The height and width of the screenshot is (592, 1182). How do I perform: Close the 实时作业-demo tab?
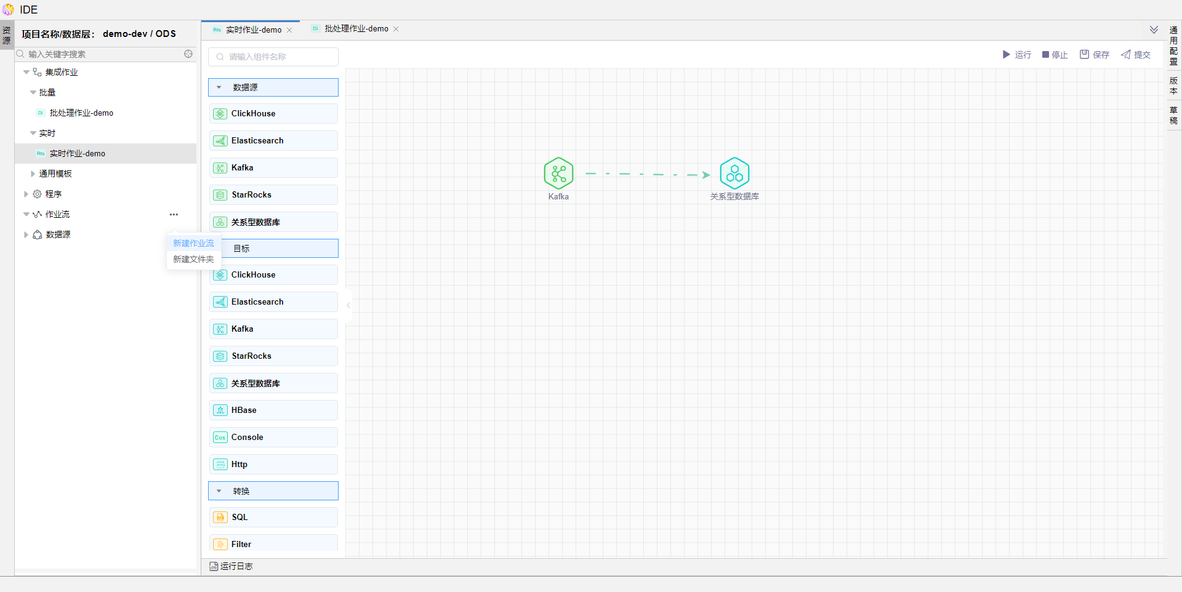coord(289,30)
